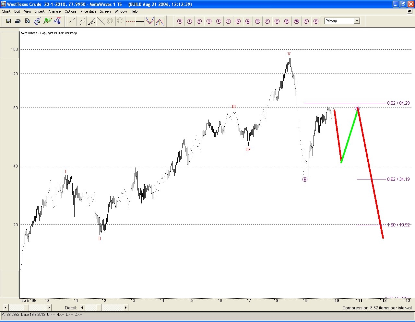This screenshot has width=415, height=322.
Task: Click the Save floppy disk icon
Action: tap(8, 21)
